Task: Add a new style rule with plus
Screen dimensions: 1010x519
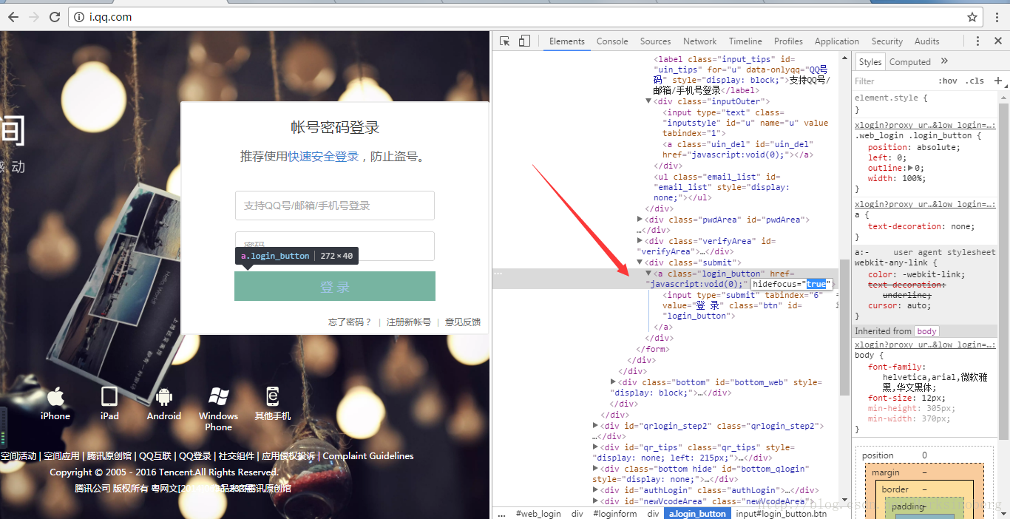Action: (x=997, y=81)
